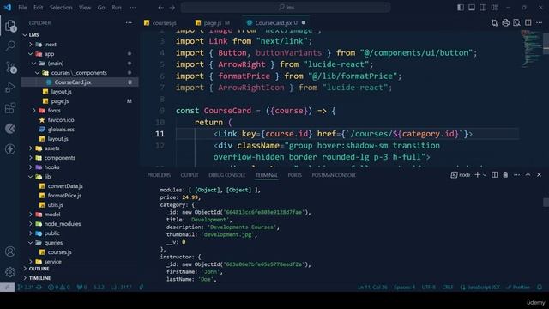Screen dimensions: 549x309
Task: Open Source Control view in activity bar
Action: pyautogui.click(x=10, y=67)
